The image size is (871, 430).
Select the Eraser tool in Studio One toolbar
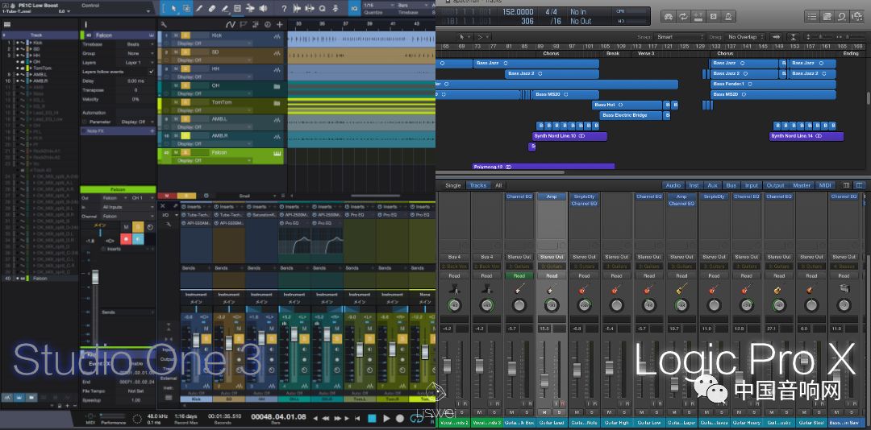pos(212,8)
